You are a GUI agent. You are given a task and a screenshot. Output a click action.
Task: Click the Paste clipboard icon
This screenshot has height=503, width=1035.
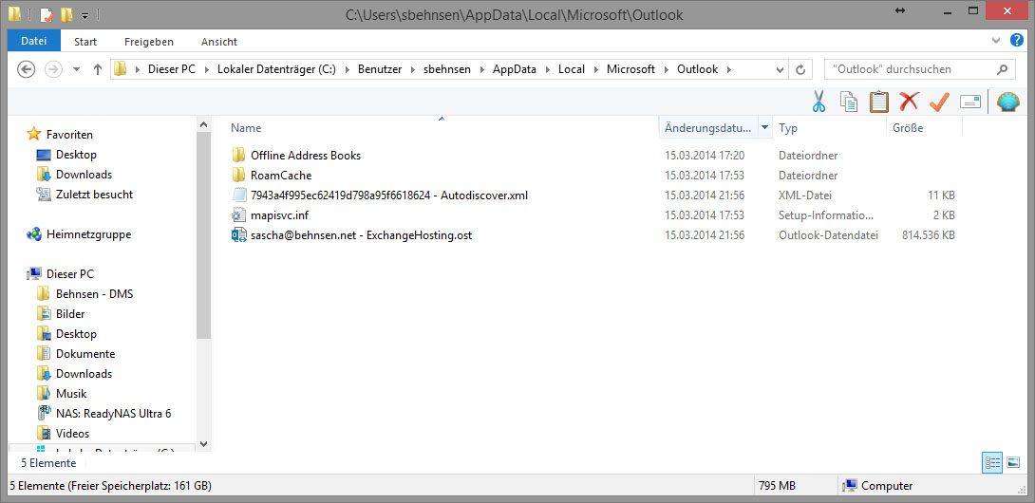878,102
